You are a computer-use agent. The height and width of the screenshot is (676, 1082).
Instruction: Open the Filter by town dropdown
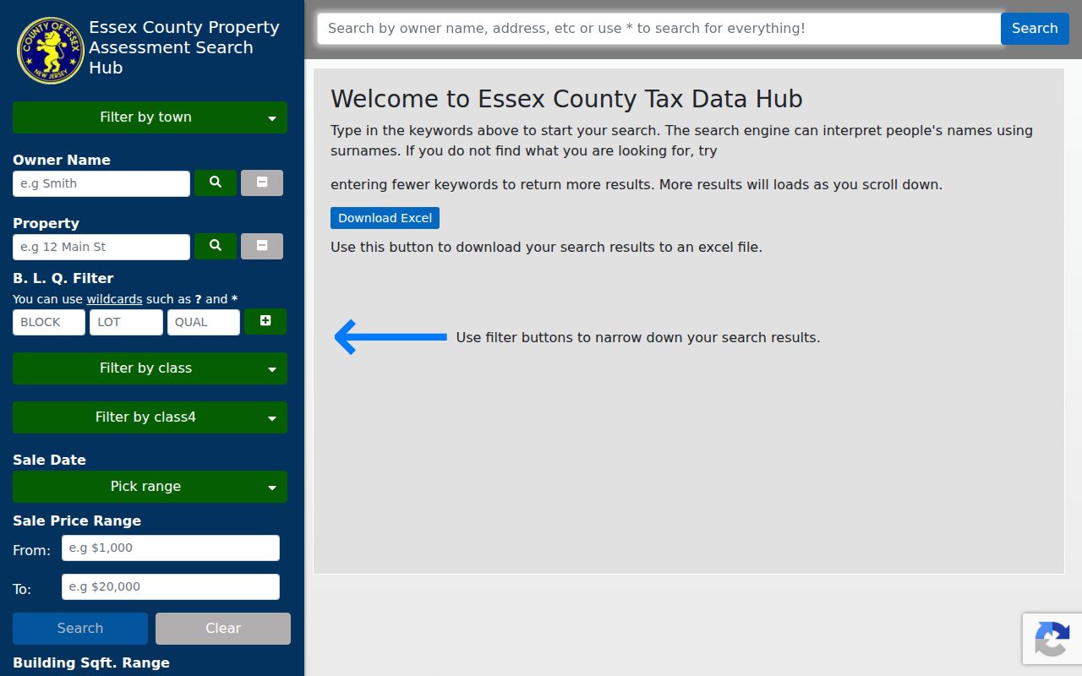point(150,117)
